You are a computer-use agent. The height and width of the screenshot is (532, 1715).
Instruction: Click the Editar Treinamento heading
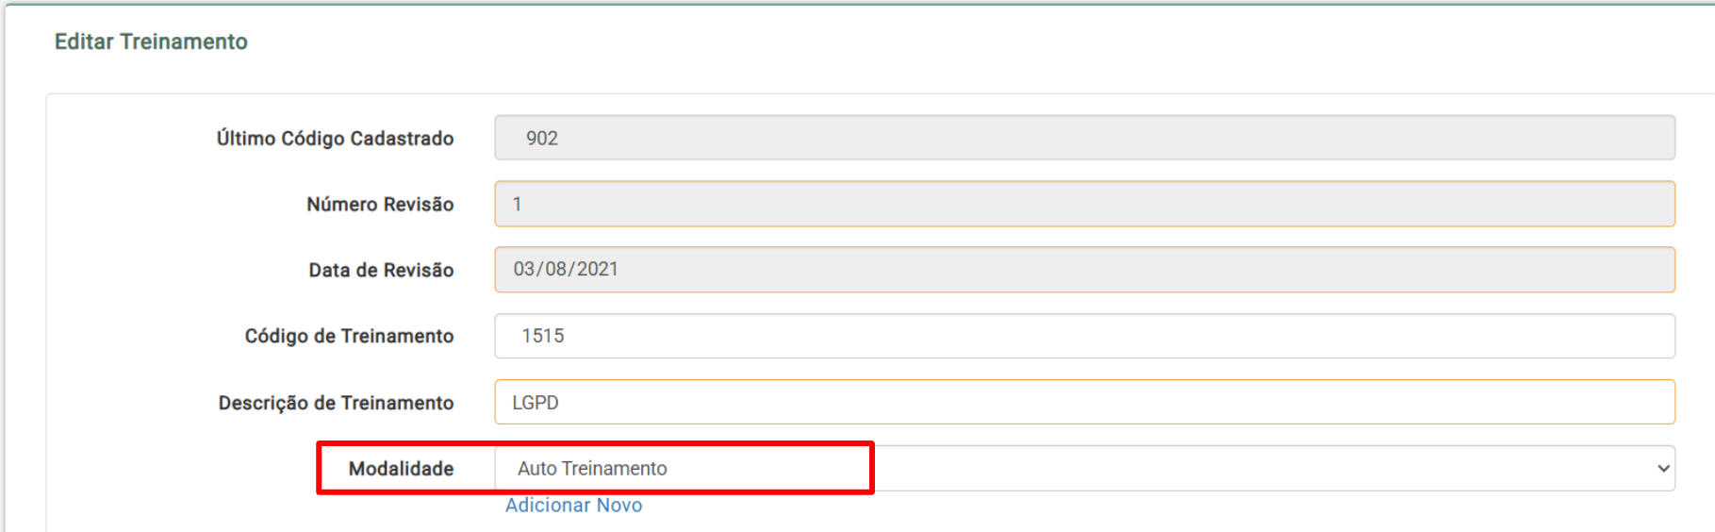(x=151, y=42)
